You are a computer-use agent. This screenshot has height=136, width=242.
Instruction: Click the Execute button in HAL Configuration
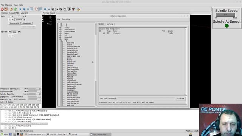(x=181, y=98)
